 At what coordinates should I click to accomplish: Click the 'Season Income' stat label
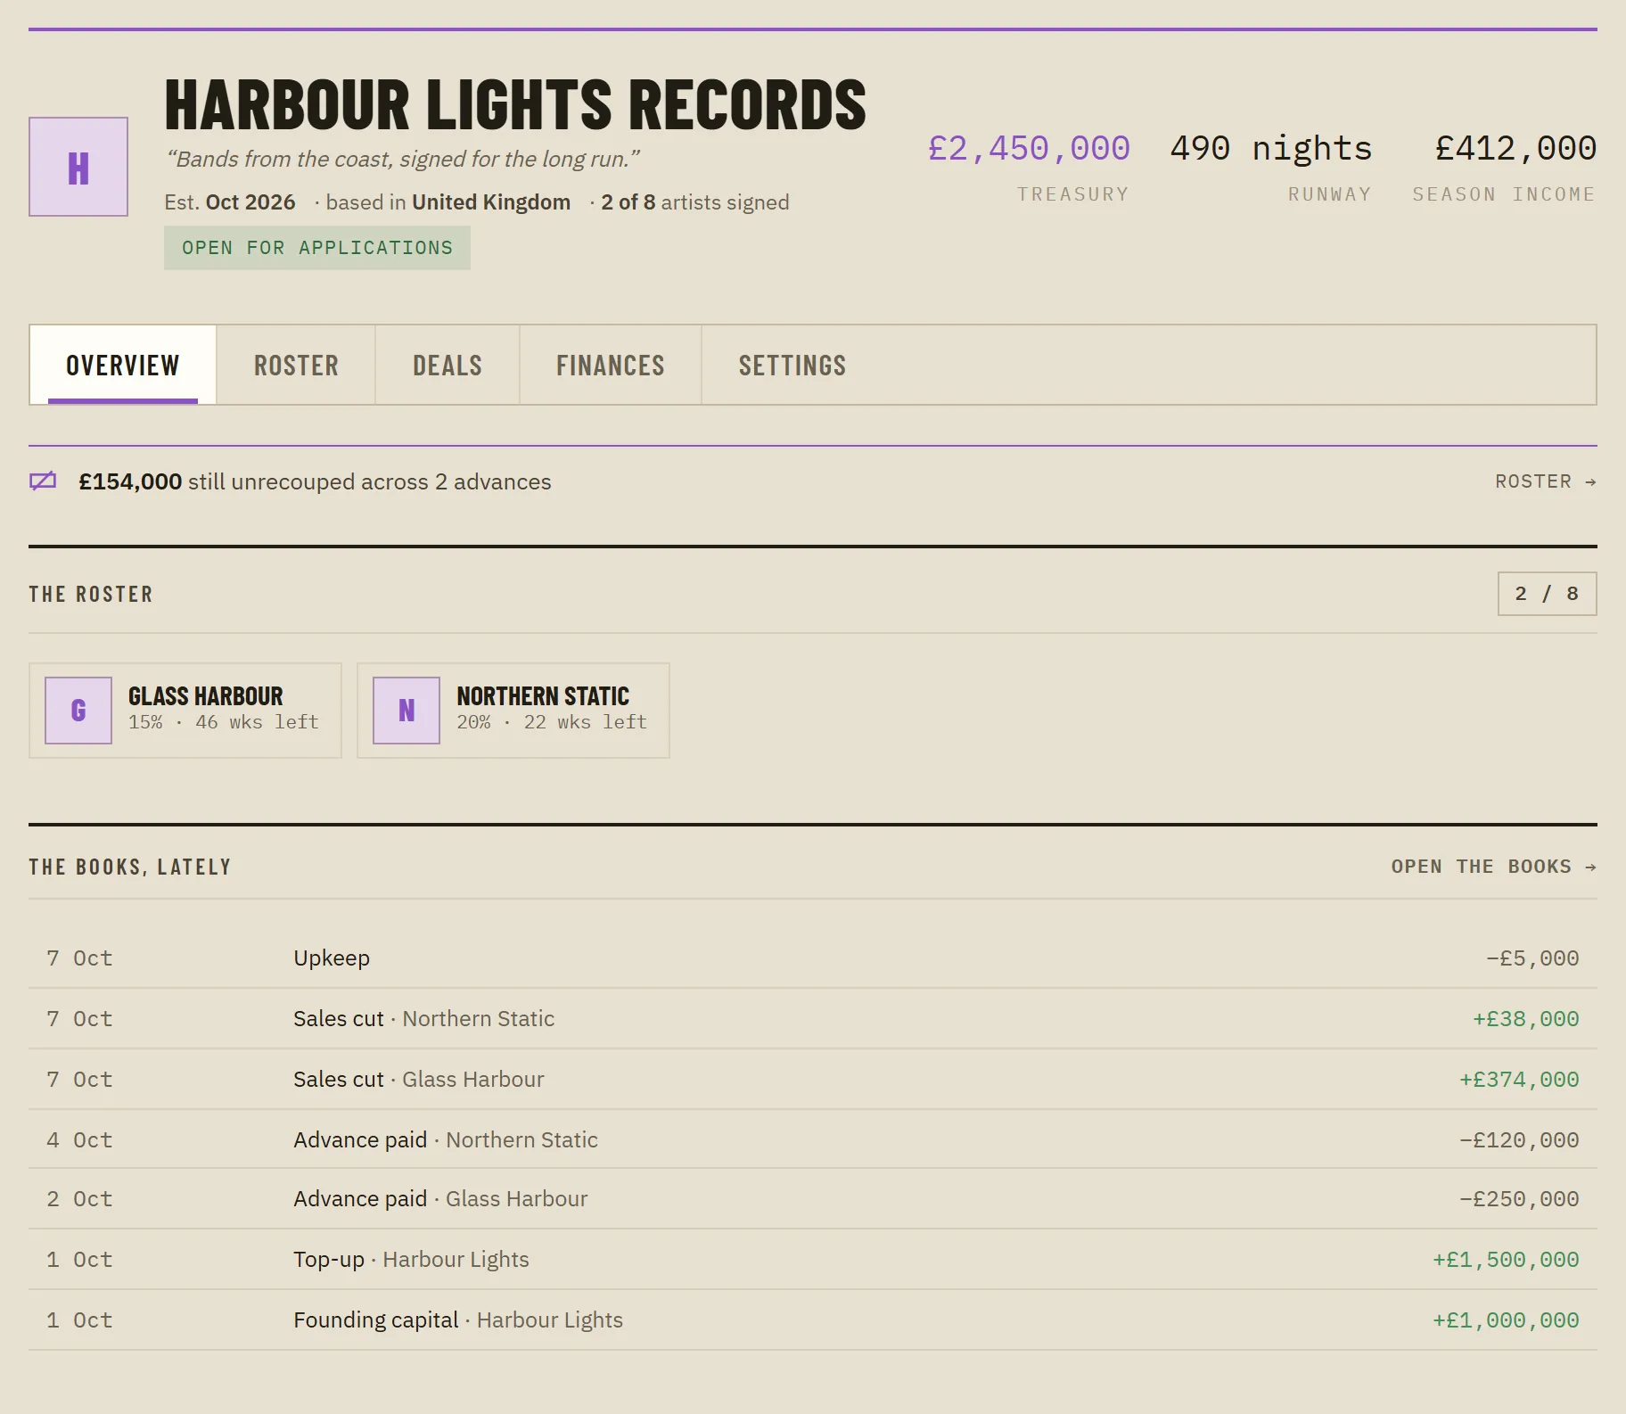point(1504,194)
